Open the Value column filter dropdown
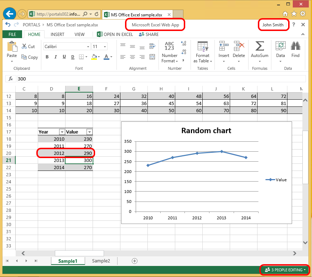Screen dimensions: 312x277 pos(89,132)
